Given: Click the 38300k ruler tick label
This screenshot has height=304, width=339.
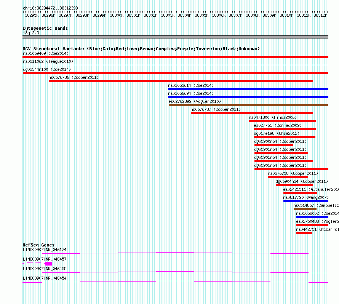Looking at the screenshot, I should [x=117, y=15].
